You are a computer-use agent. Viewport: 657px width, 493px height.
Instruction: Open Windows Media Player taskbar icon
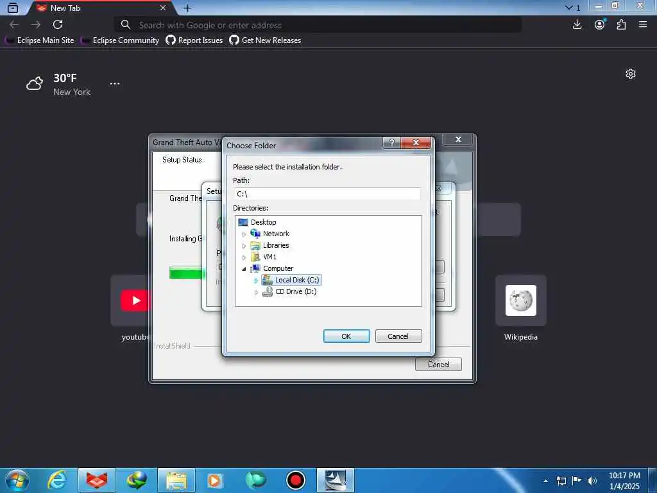pyautogui.click(x=216, y=480)
